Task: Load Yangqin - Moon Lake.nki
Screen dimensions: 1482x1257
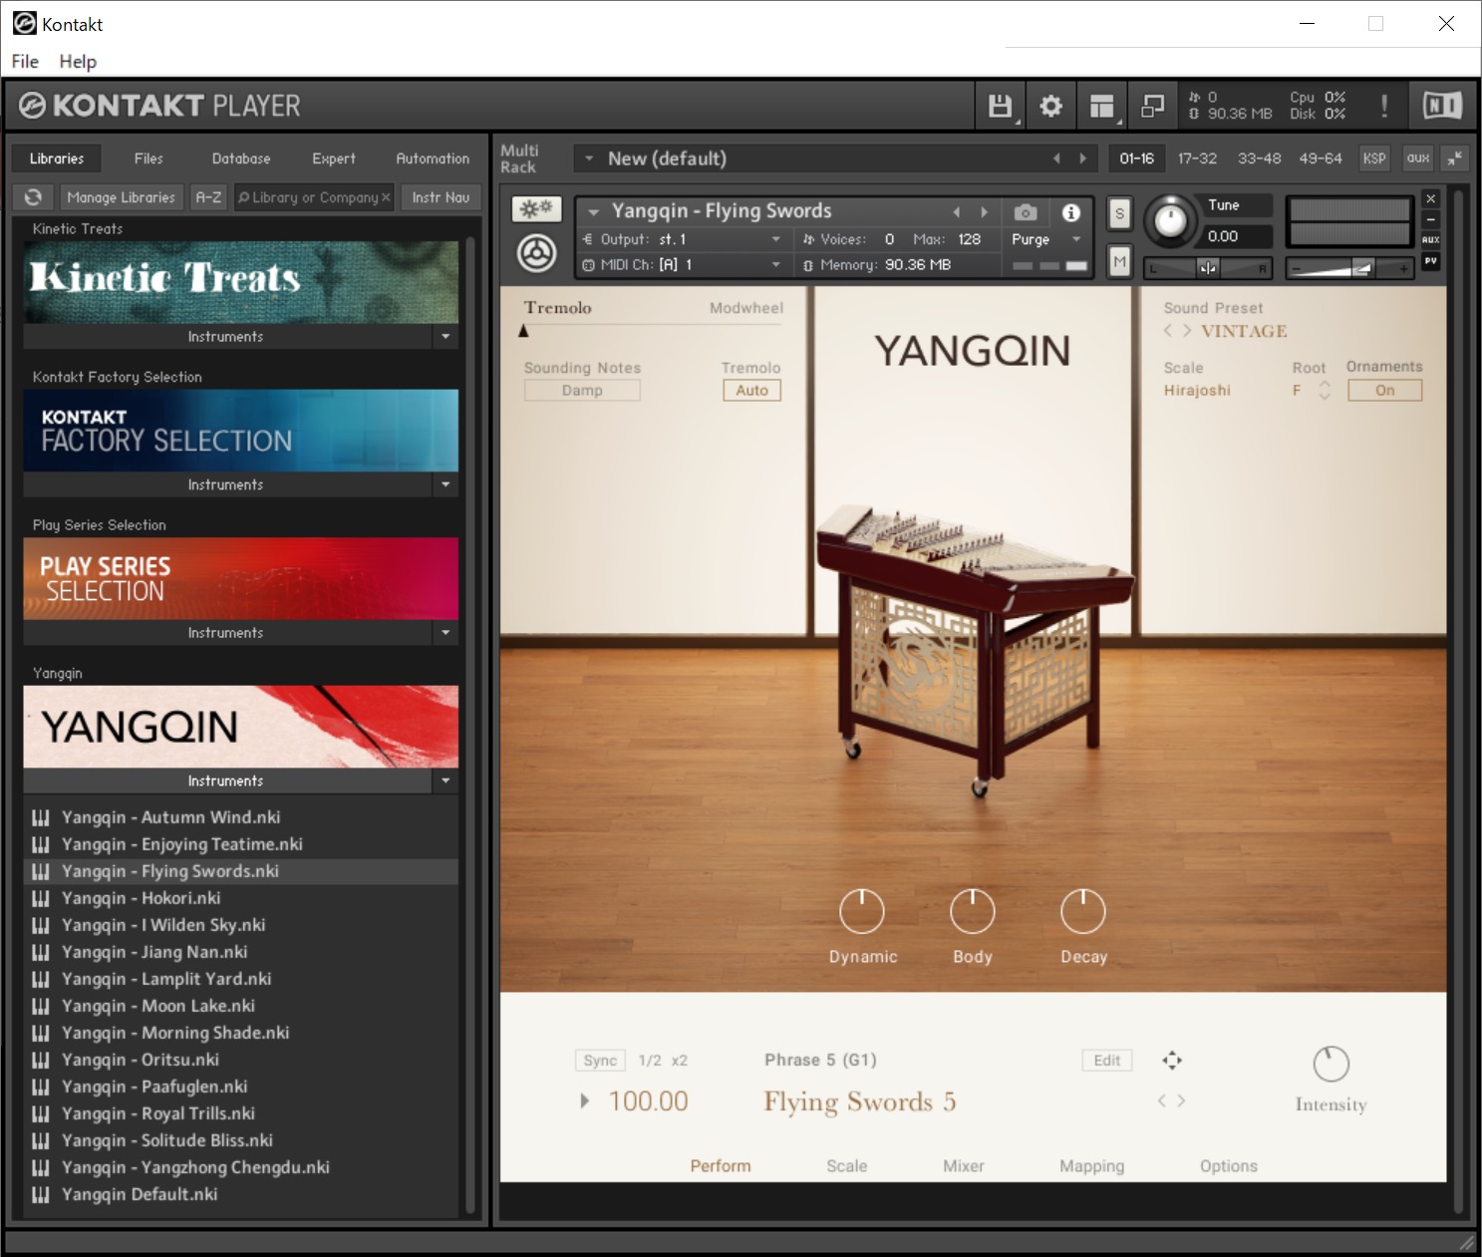Action: (158, 1006)
